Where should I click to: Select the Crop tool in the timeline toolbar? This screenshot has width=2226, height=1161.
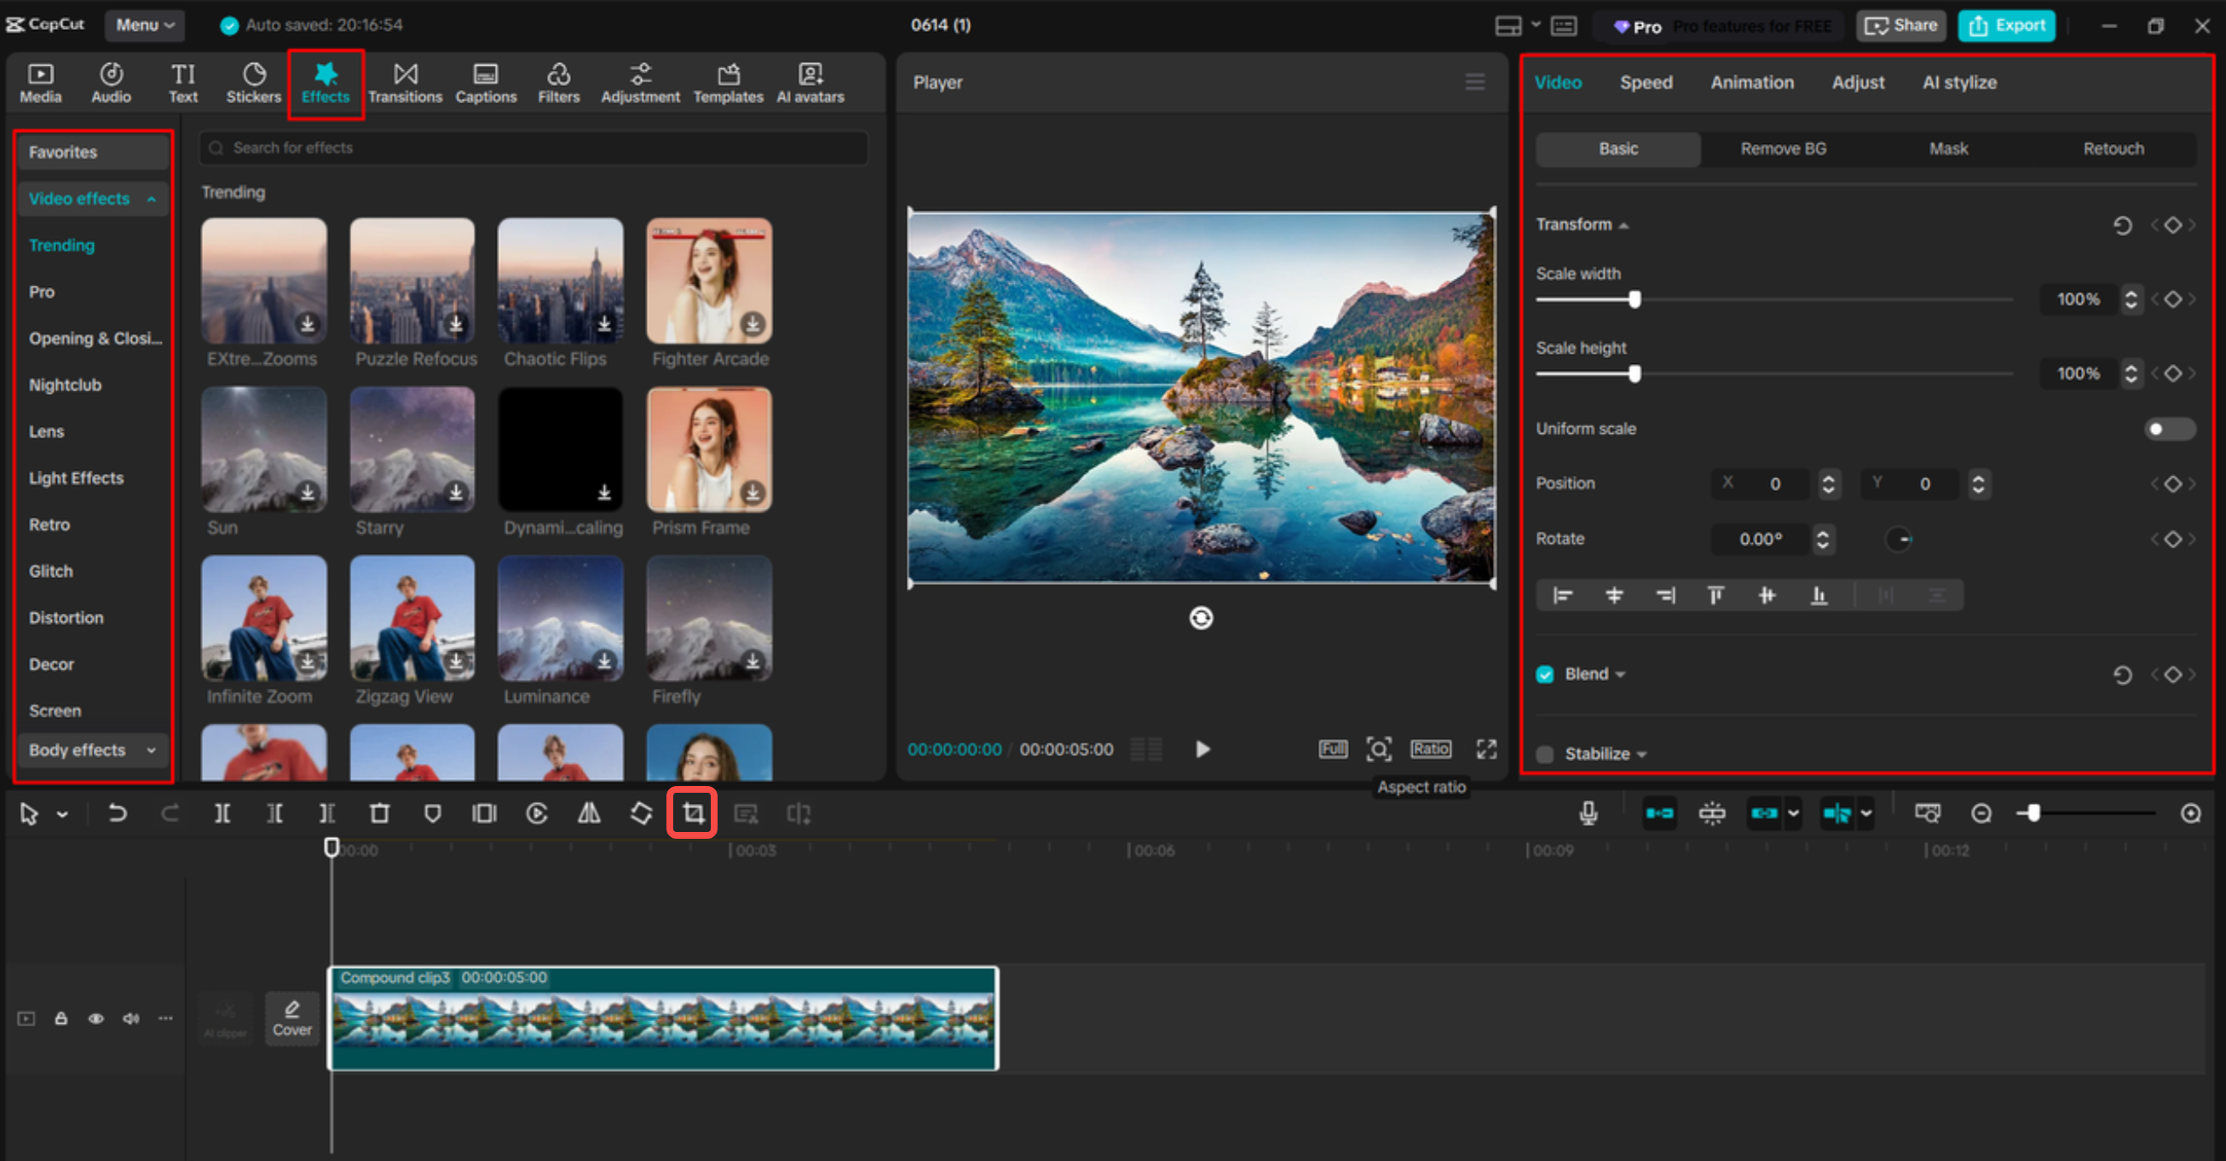[x=691, y=812]
